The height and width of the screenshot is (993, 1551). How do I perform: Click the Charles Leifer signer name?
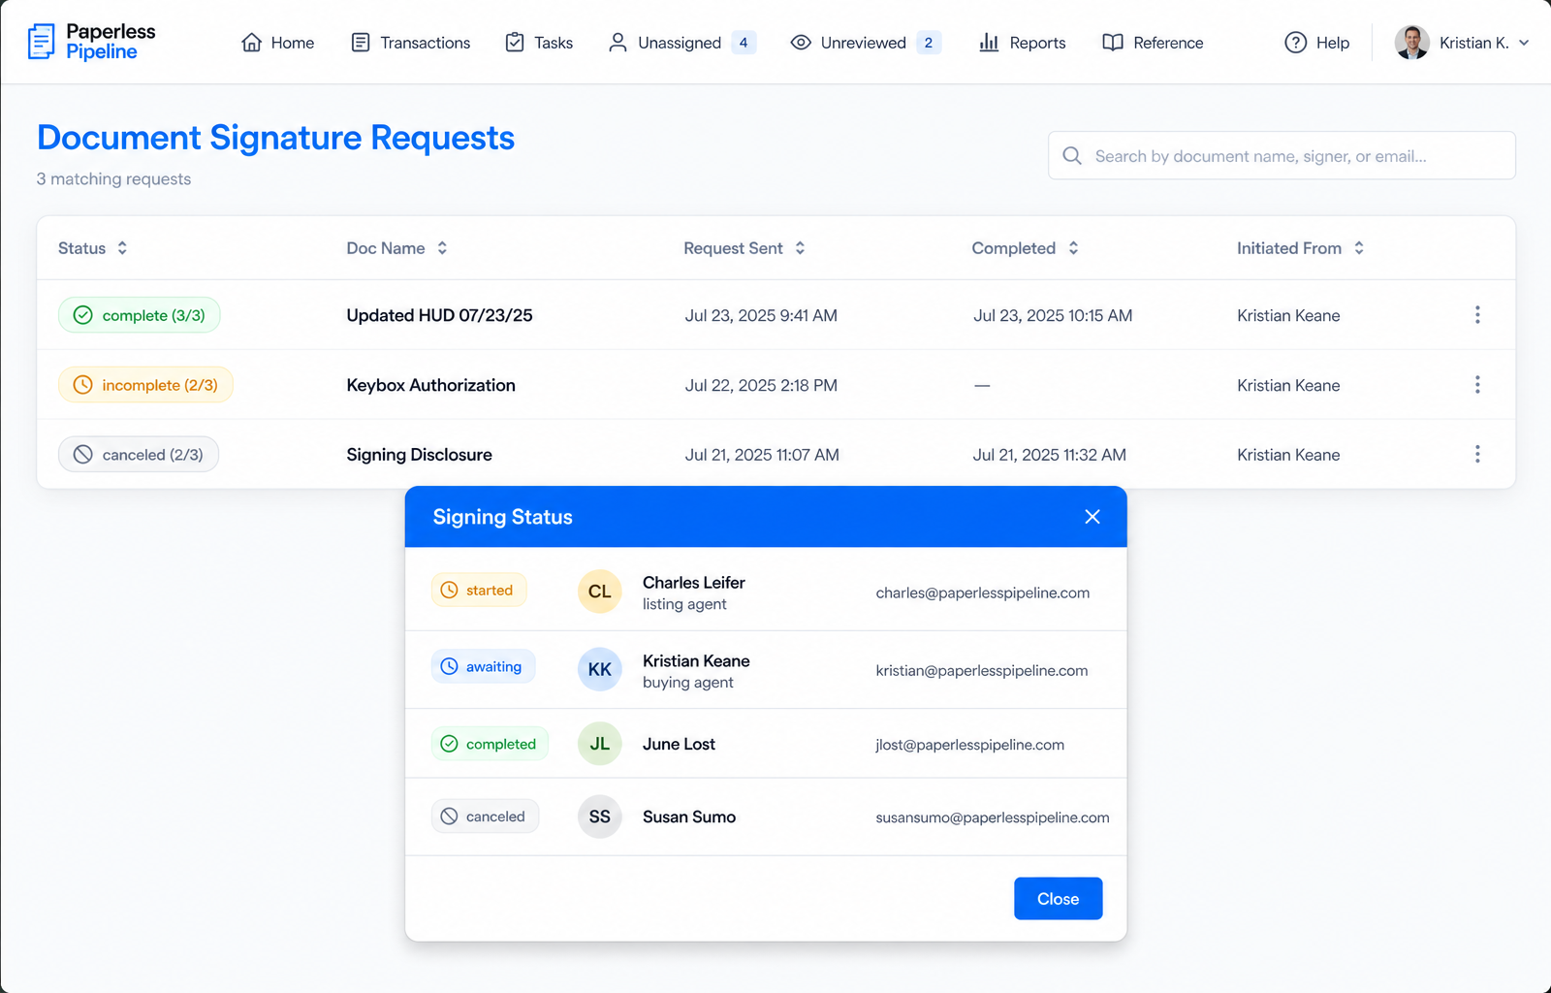point(694,583)
